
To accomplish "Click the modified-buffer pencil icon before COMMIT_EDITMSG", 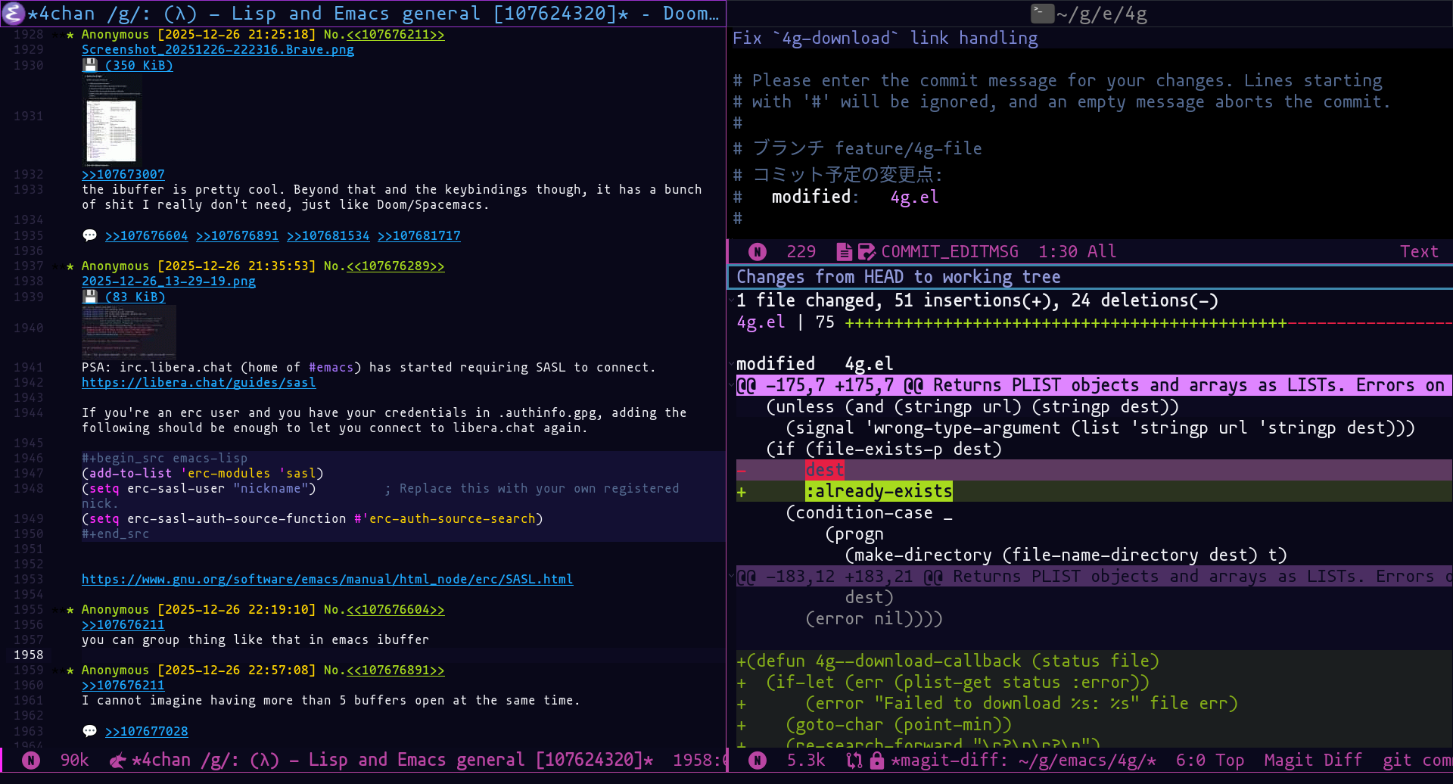I will coord(867,252).
